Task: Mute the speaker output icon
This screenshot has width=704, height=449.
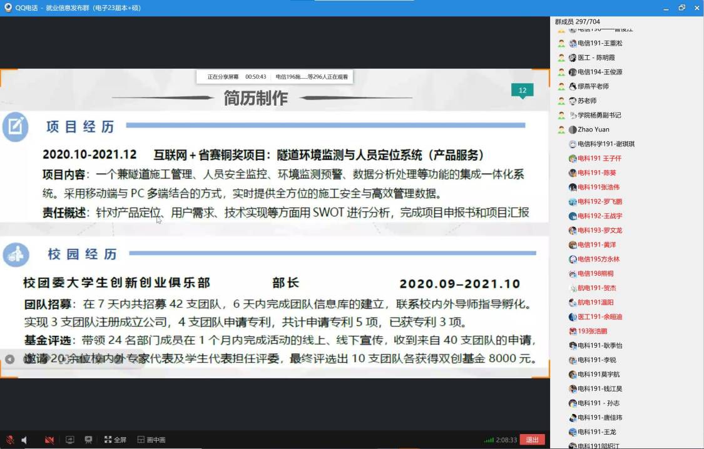Action: coord(24,439)
